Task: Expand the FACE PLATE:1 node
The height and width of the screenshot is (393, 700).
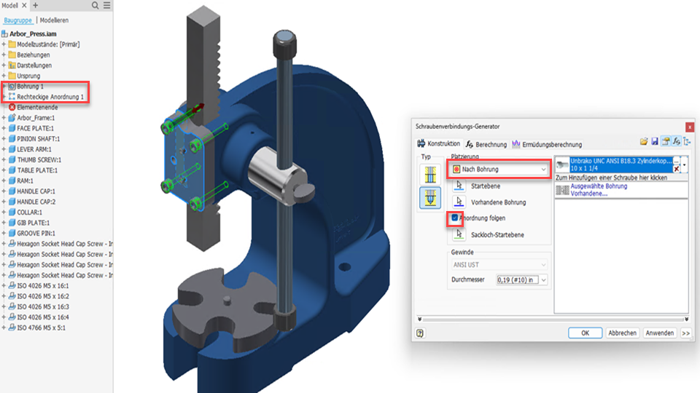Action: pyautogui.click(x=4, y=128)
